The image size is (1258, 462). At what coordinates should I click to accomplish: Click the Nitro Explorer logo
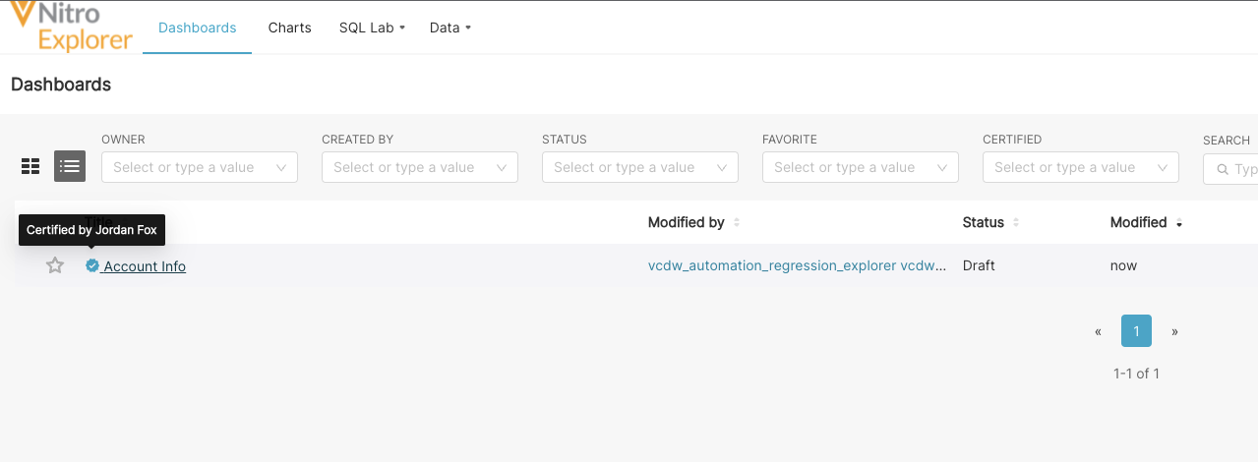point(71,27)
